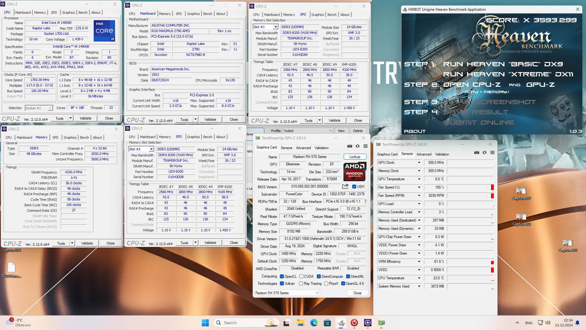Click the GPU-Z taskbar icon
This screenshot has height=330, width=586.
point(381,323)
